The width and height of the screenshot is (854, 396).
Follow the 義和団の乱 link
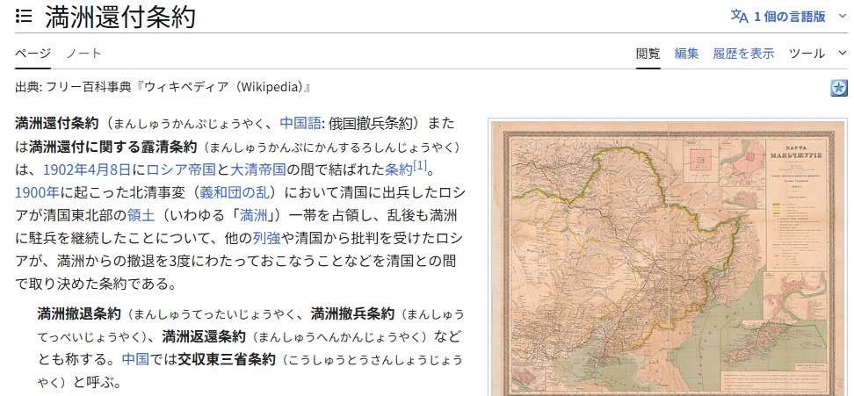[235, 192]
